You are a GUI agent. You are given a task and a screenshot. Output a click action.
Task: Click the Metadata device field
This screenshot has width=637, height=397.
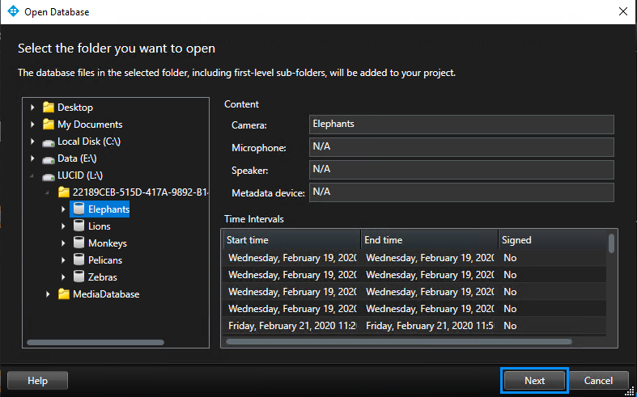tap(461, 192)
